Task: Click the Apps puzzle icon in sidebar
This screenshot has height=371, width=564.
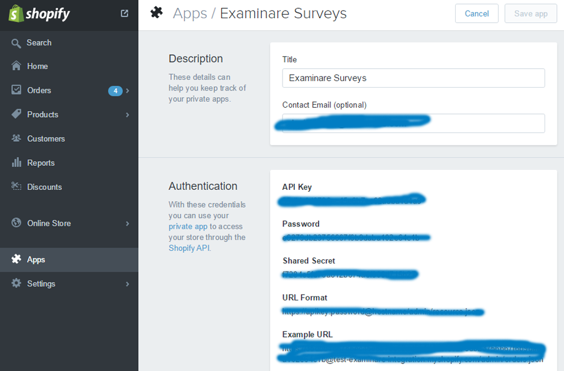Action: (16, 259)
